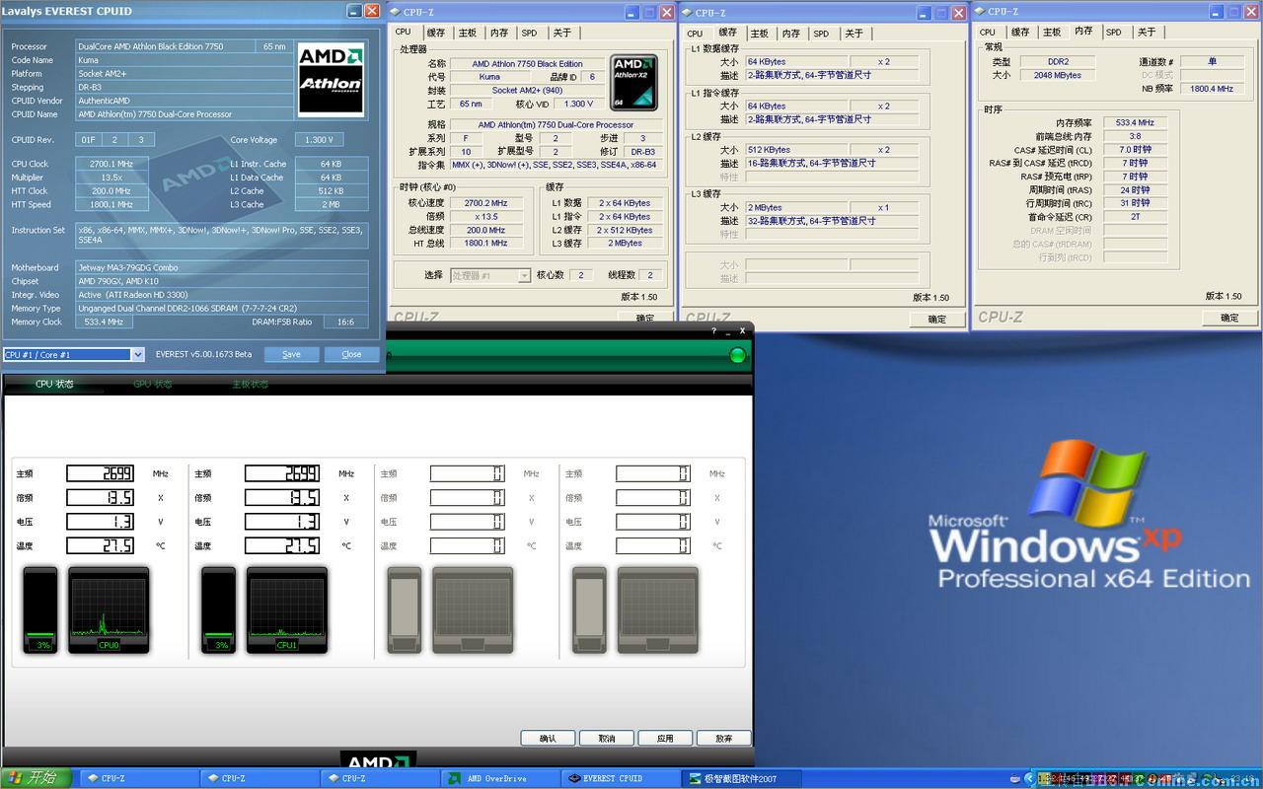Click AMD 790GX, AMD K10 chipset value

point(222,281)
